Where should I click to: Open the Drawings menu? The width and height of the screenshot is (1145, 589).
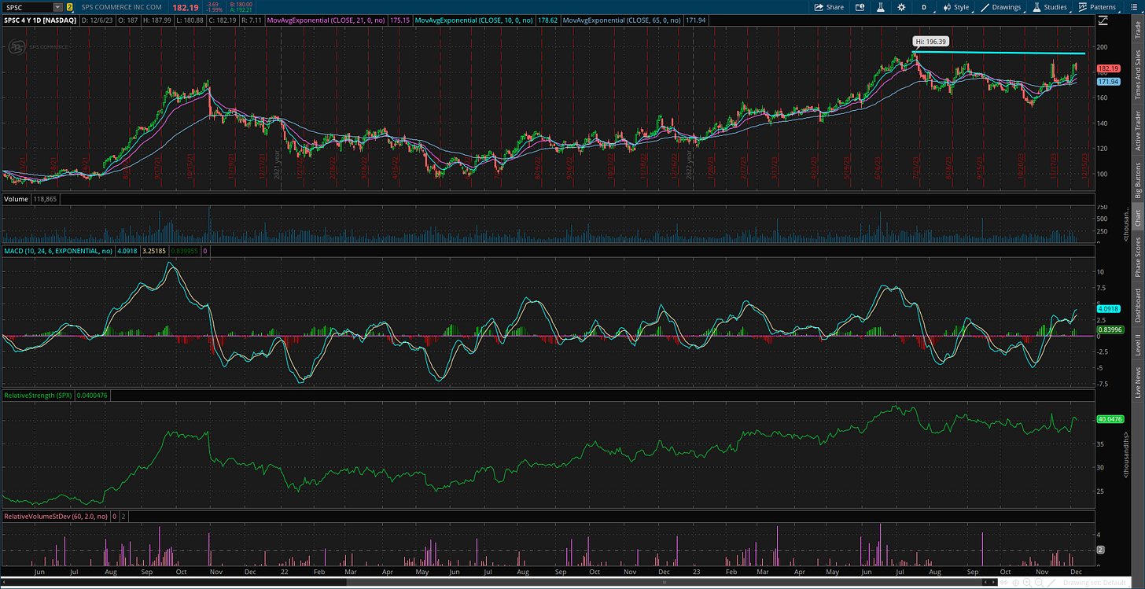[1003, 7]
